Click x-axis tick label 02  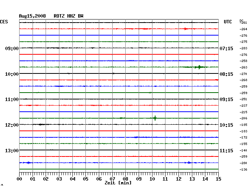pyautogui.click(x=46, y=179)
